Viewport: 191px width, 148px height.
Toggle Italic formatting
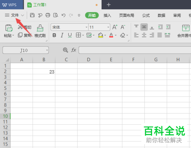[x=62, y=35]
